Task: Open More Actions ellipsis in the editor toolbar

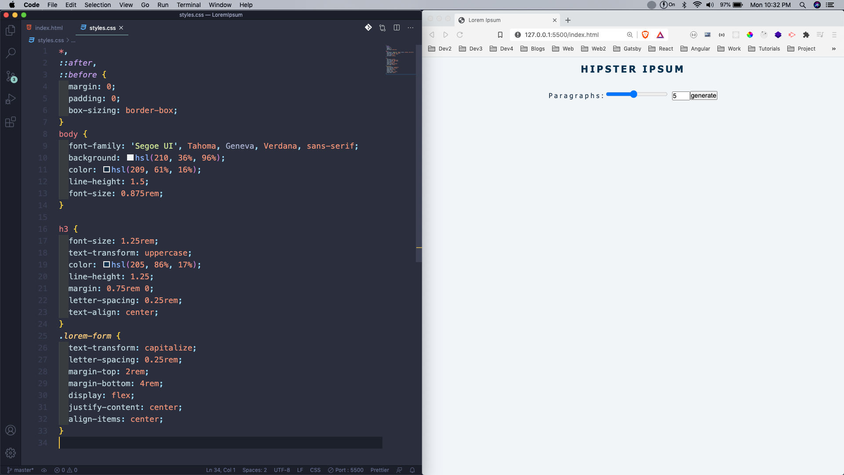Action: 411,28
